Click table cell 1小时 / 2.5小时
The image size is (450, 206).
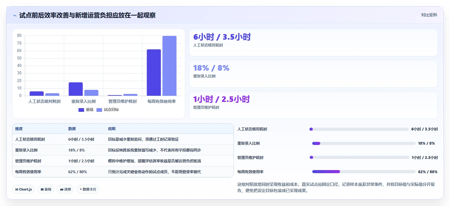point(81,161)
